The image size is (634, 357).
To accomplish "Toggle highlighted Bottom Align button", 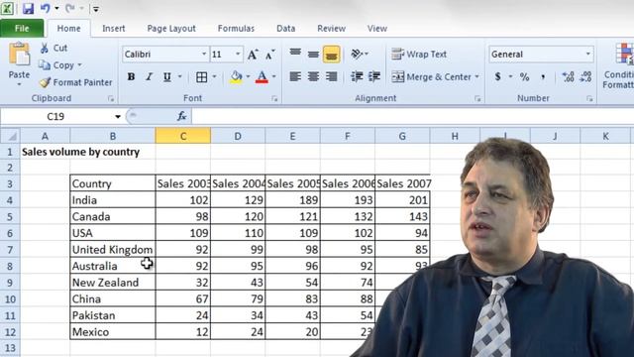I will coord(331,55).
